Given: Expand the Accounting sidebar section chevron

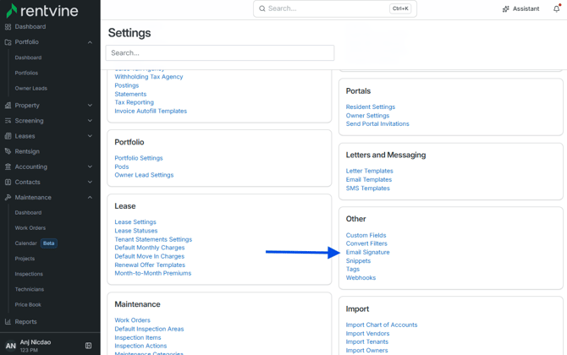Looking at the screenshot, I should pos(90,167).
